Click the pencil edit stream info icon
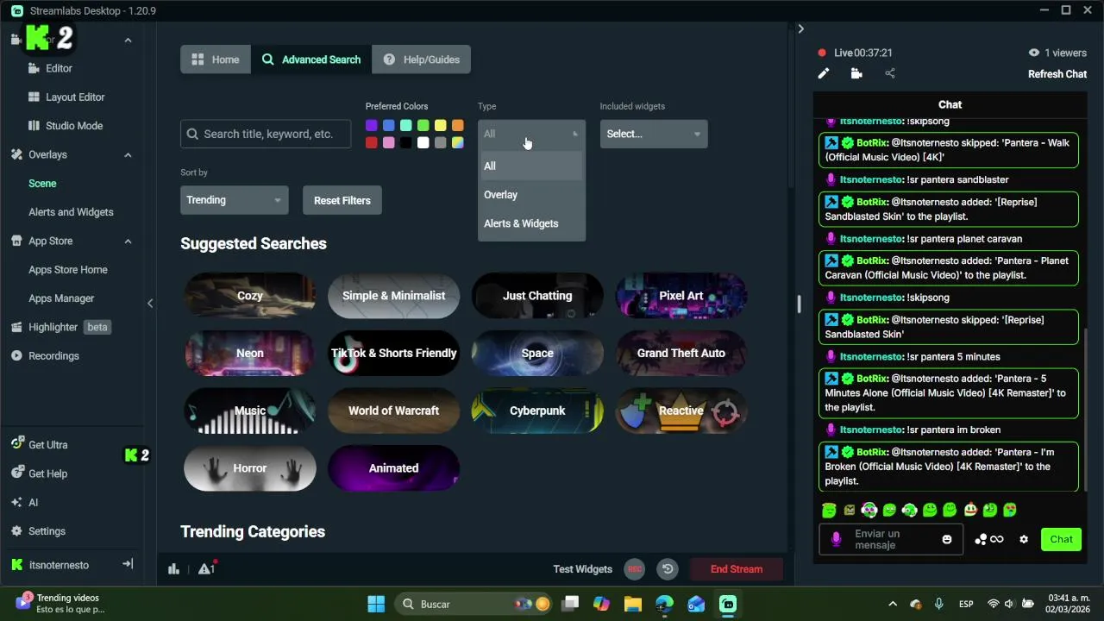The width and height of the screenshot is (1104, 621). (x=824, y=74)
